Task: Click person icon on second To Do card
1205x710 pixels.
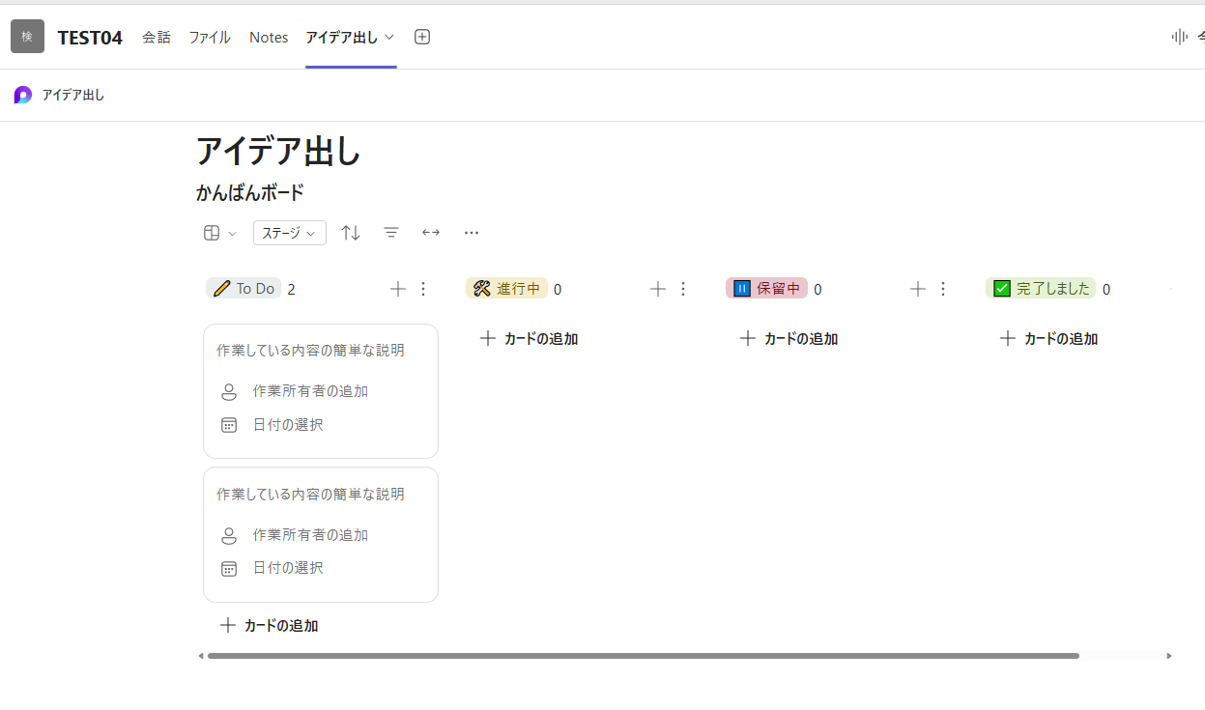Action: coord(229,535)
